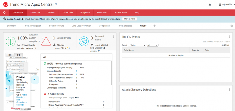Screen dimensions: 235x111
Task: Open the Threat Intel menu
Action: (68, 13)
